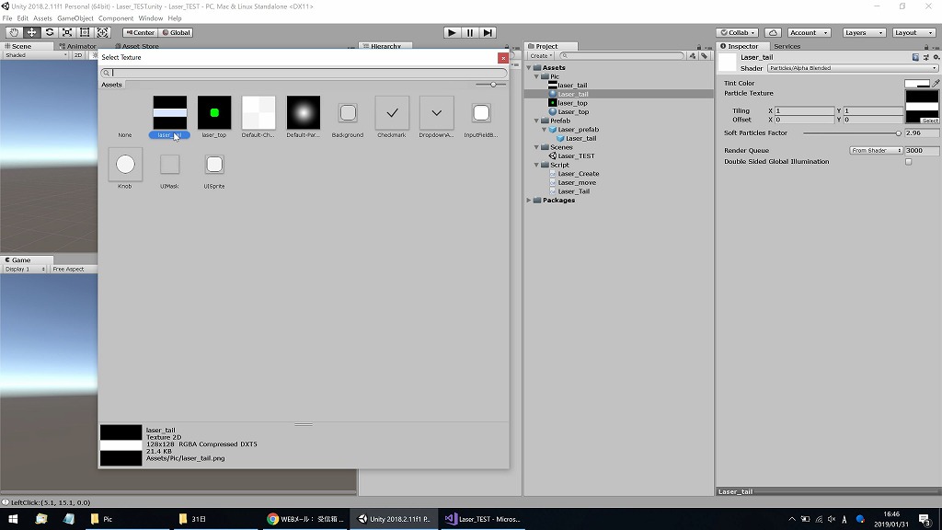Click the Pause button
This screenshot has width=942, height=530.
click(x=470, y=32)
